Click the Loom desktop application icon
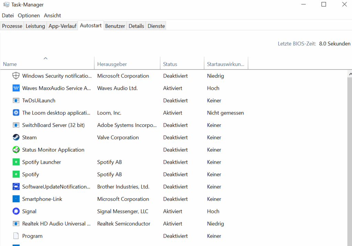 coord(16,113)
